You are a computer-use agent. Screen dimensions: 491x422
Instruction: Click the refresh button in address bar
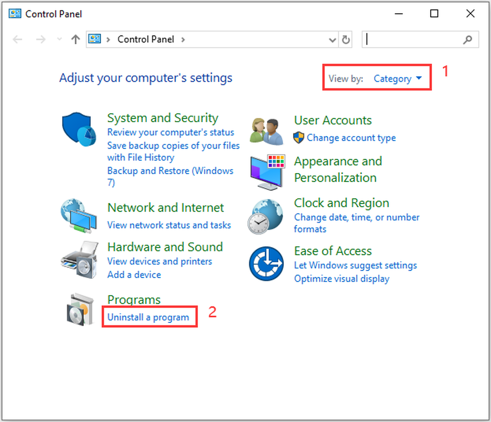(x=346, y=40)
